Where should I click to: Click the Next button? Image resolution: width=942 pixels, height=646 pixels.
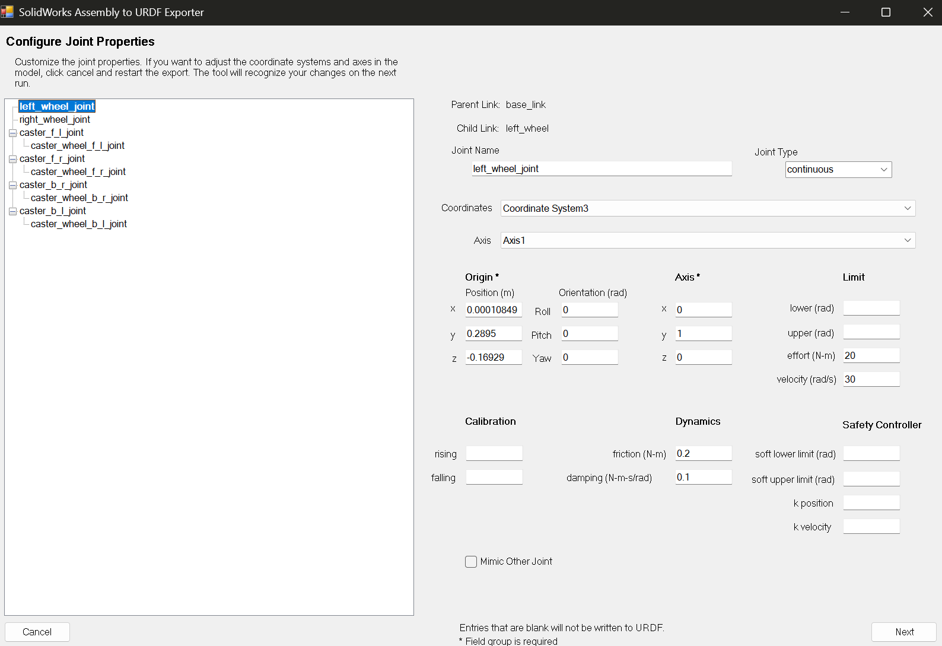(904, 632)
